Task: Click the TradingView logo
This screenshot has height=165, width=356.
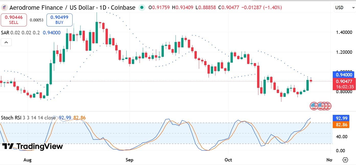Action: coord(32,146)
